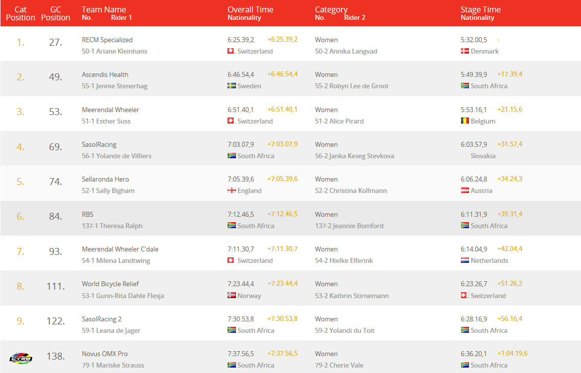Click the Ascendis Health team name
The image size is (581, 373).
(x=105, y=74)
